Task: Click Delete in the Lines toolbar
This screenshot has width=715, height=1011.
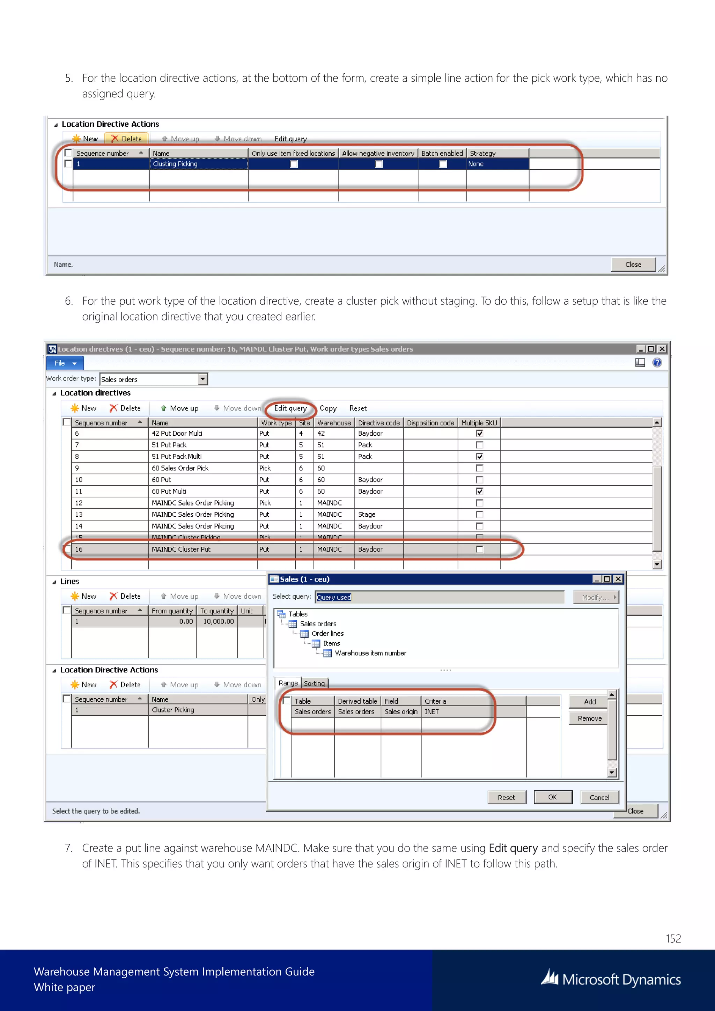Action: click(125, 596)
